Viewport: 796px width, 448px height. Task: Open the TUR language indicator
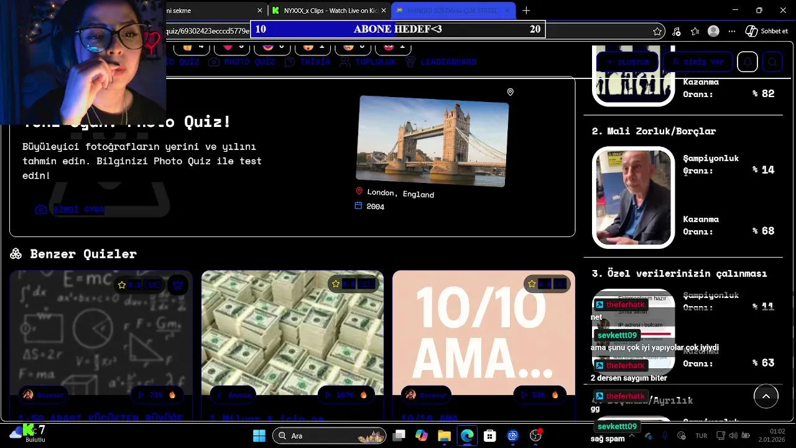[701, 436]
